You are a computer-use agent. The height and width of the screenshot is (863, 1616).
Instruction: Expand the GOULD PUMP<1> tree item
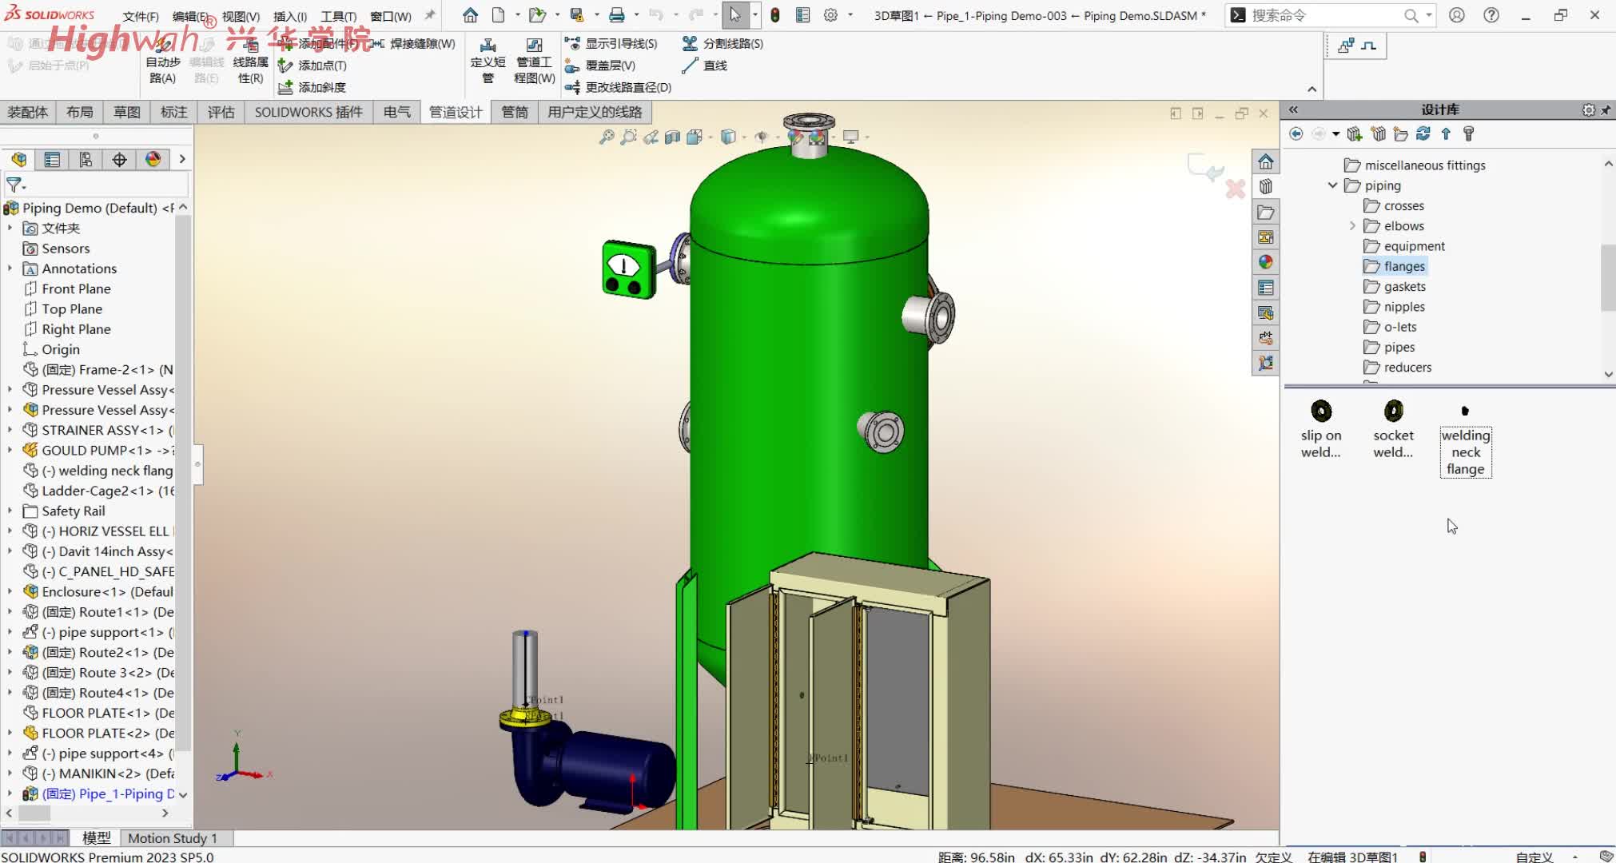pos(10,450)
